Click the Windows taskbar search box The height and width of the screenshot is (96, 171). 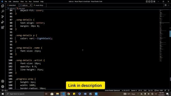pos(25,94)
